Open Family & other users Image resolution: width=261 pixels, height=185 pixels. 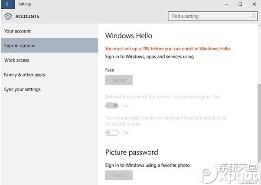pyautogui.click(x=24, y=75)
